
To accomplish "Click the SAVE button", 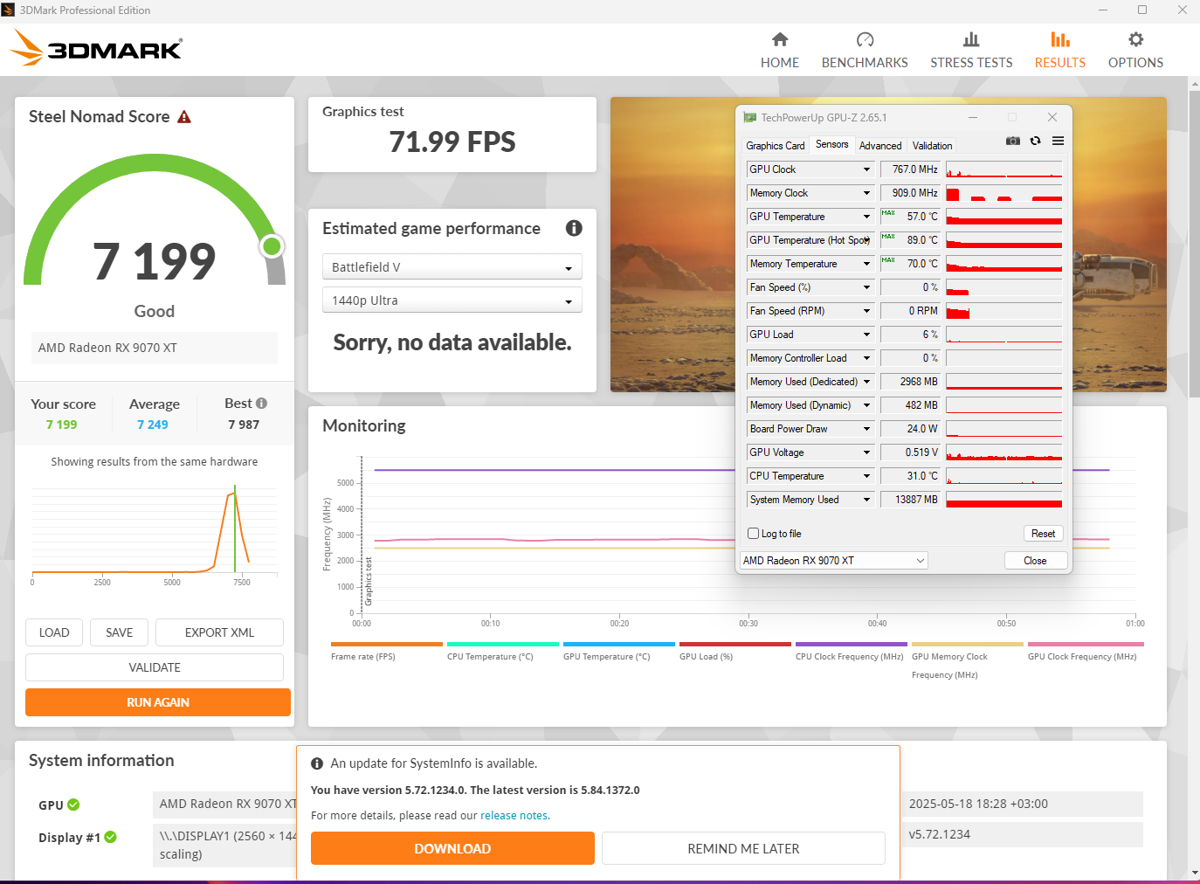I will 120,632.
